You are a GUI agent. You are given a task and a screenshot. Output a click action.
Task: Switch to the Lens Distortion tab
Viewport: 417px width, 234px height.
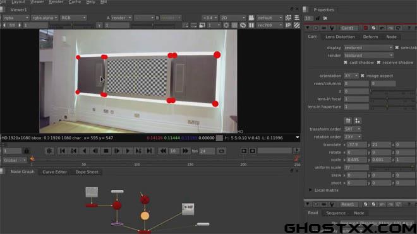(340, 37)
